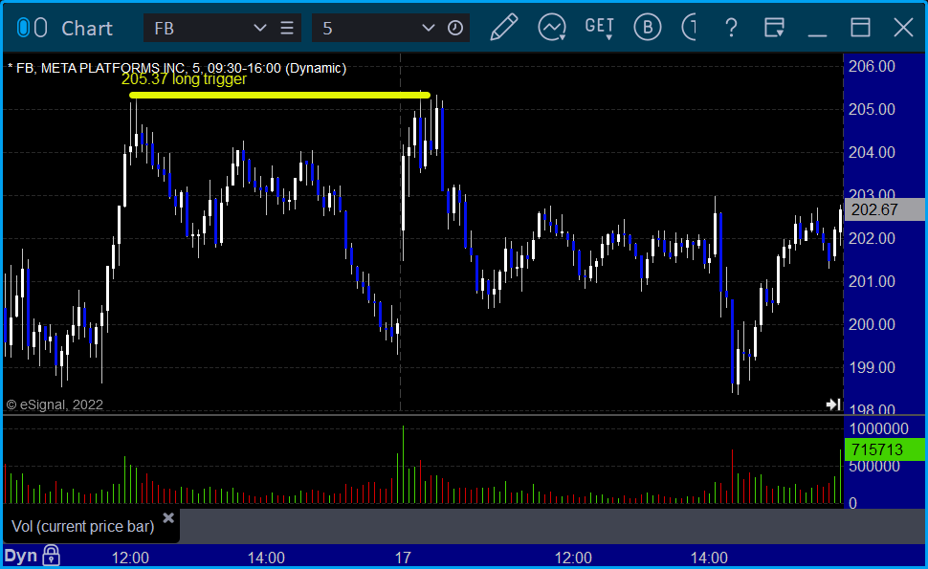The height and width of the screenshot is (569, 928).
Task: Click the first 12:00 time axis label
Action: coord(130,558)
